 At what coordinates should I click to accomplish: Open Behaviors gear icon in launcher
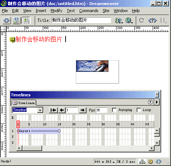pyautogui.click(x=150, y=162)
